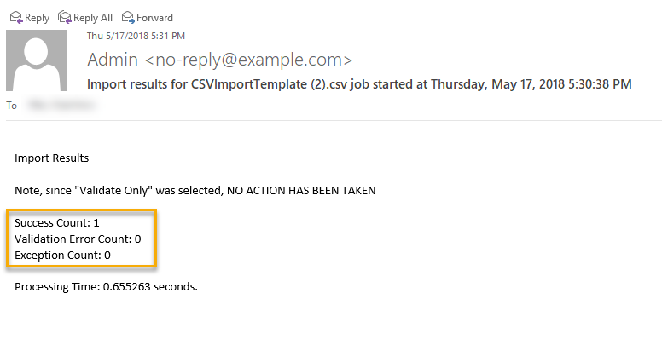The image size is (662, 345).
Task: Click the Exception Count: 0 line
Action: coord(62,256)
